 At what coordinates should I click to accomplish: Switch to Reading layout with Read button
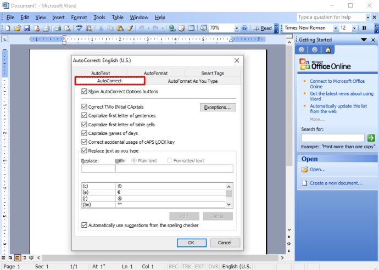[263, 28]
